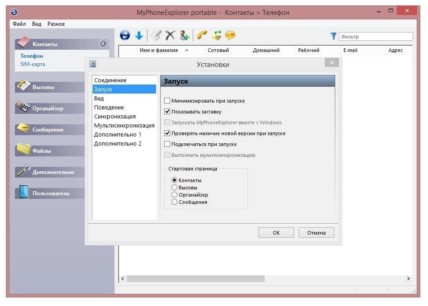Click the delete contact X icon

[170, 35]
